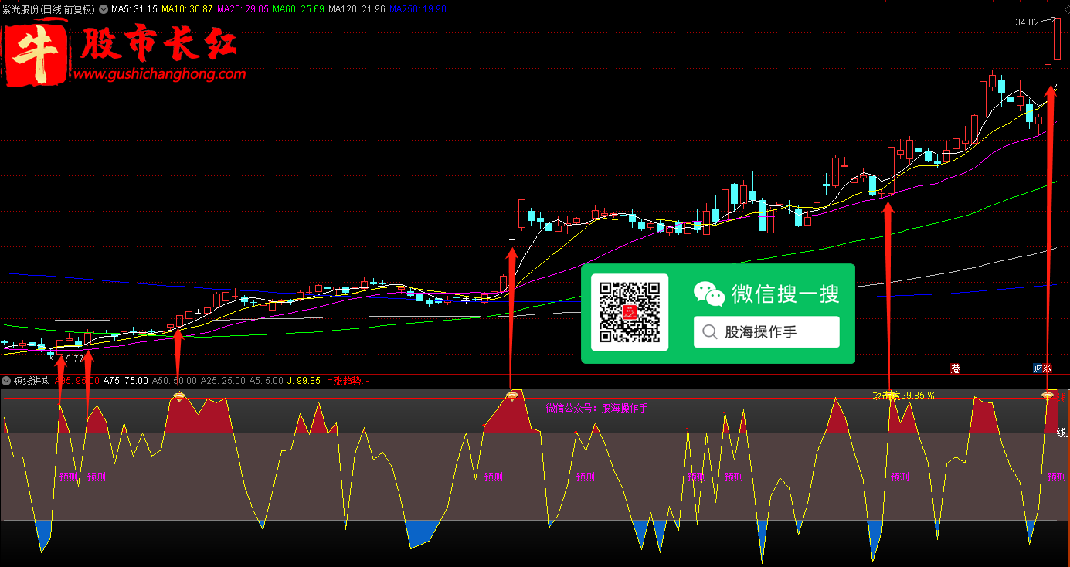The height and width of the screenshot is (567, 1070).
Task: Click diamond marker above 微信公众号 text
Action: point(511,396)
